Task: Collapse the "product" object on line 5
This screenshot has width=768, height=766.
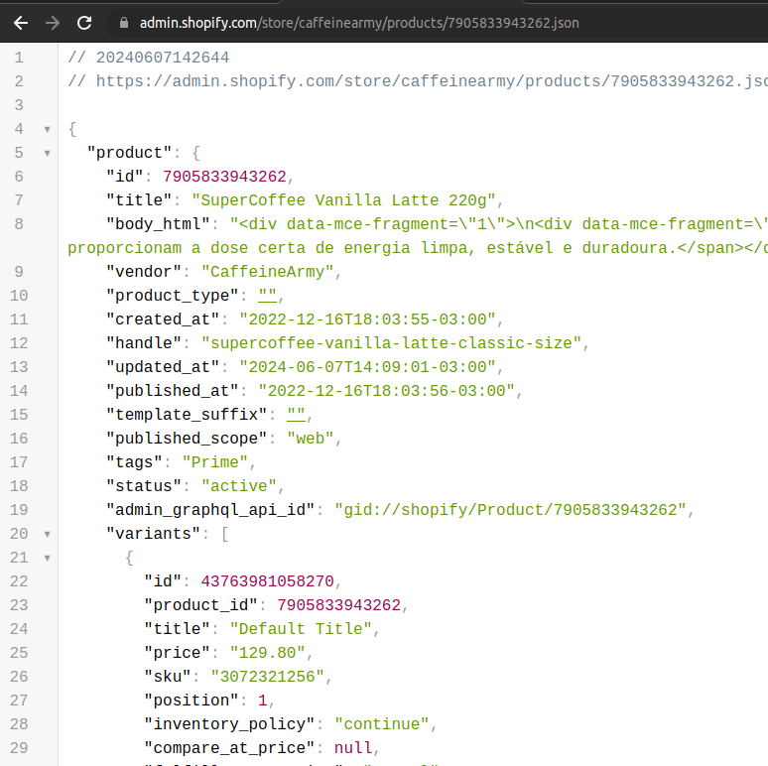Action: pos(47,153)
